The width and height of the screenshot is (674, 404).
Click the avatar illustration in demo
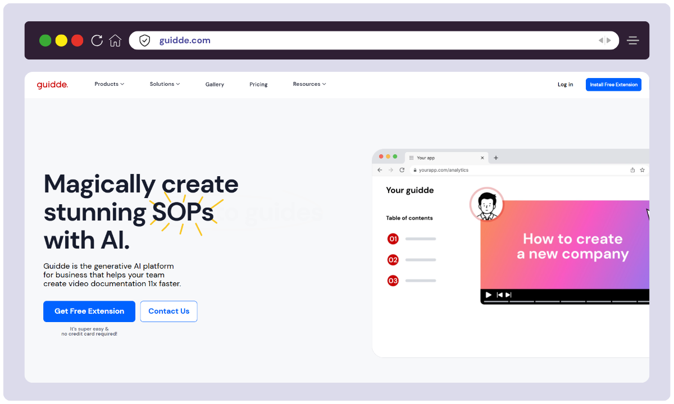[486, 204]
